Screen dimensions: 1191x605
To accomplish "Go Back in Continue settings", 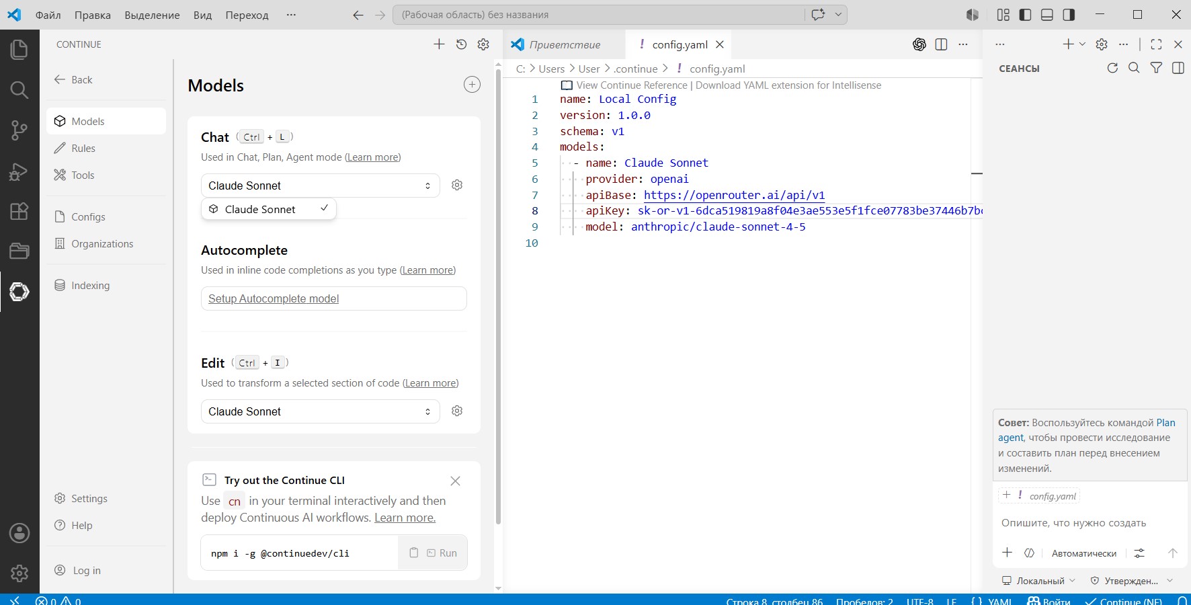I will point(73,79).
